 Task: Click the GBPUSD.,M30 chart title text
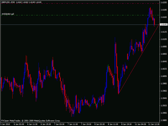tap(8, 2)
